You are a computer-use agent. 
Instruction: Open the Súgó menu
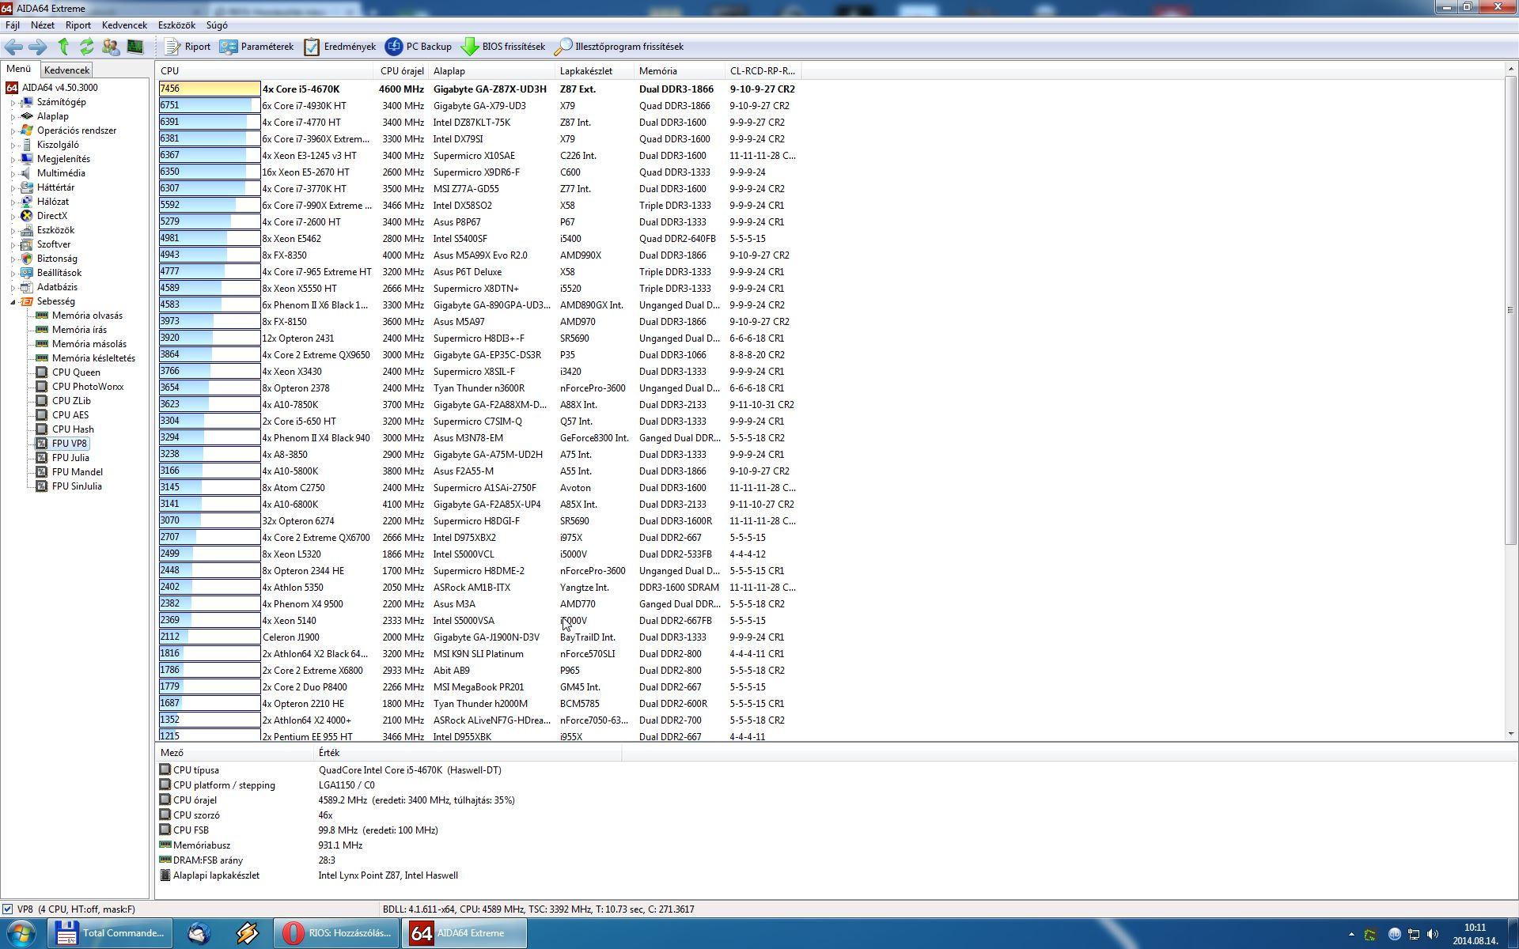click(217, 25)
